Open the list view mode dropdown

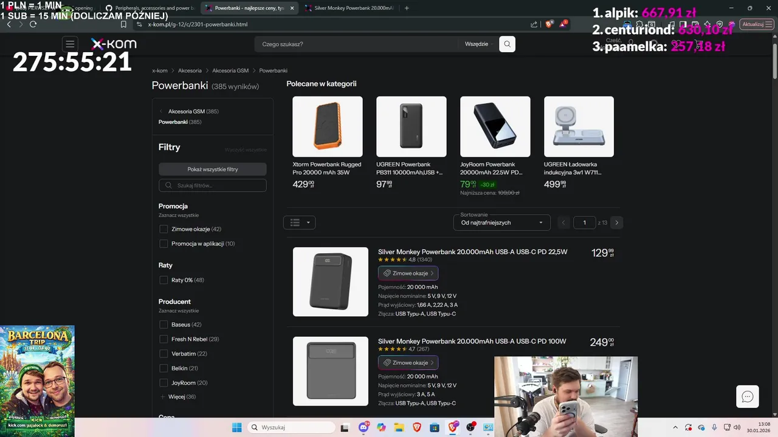299,223
